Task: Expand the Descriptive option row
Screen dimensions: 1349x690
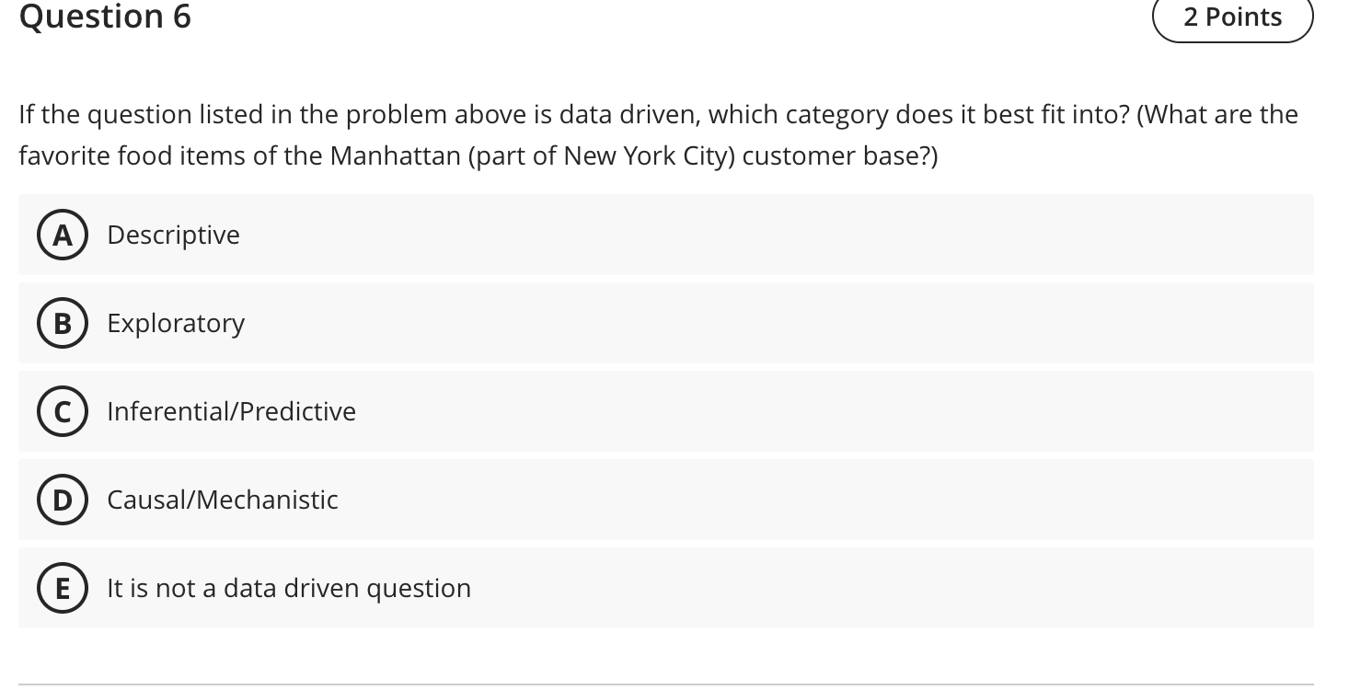Action: pyautogui.click(x=644, y=235)
